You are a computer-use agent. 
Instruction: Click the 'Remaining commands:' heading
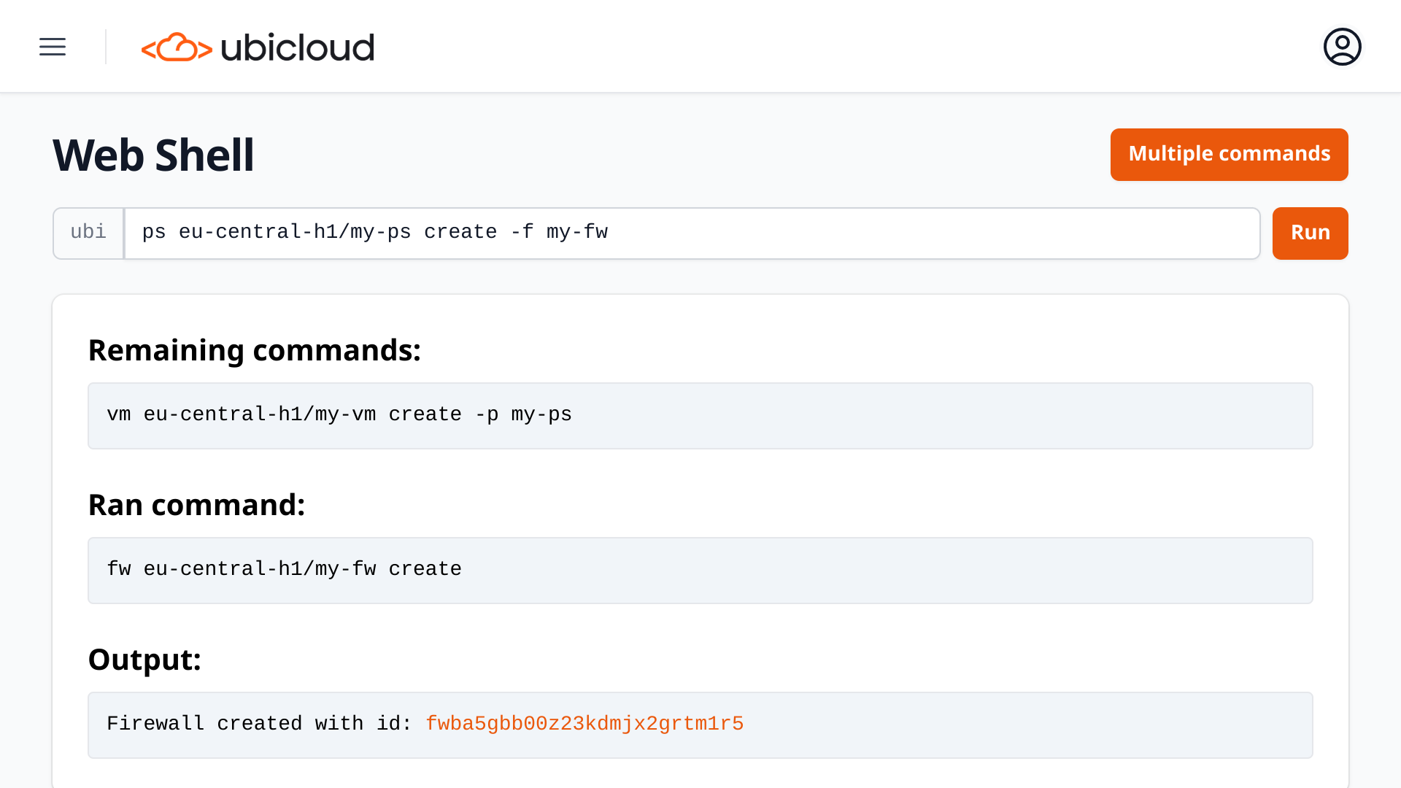pyautogui.click(x=254, y=350)
